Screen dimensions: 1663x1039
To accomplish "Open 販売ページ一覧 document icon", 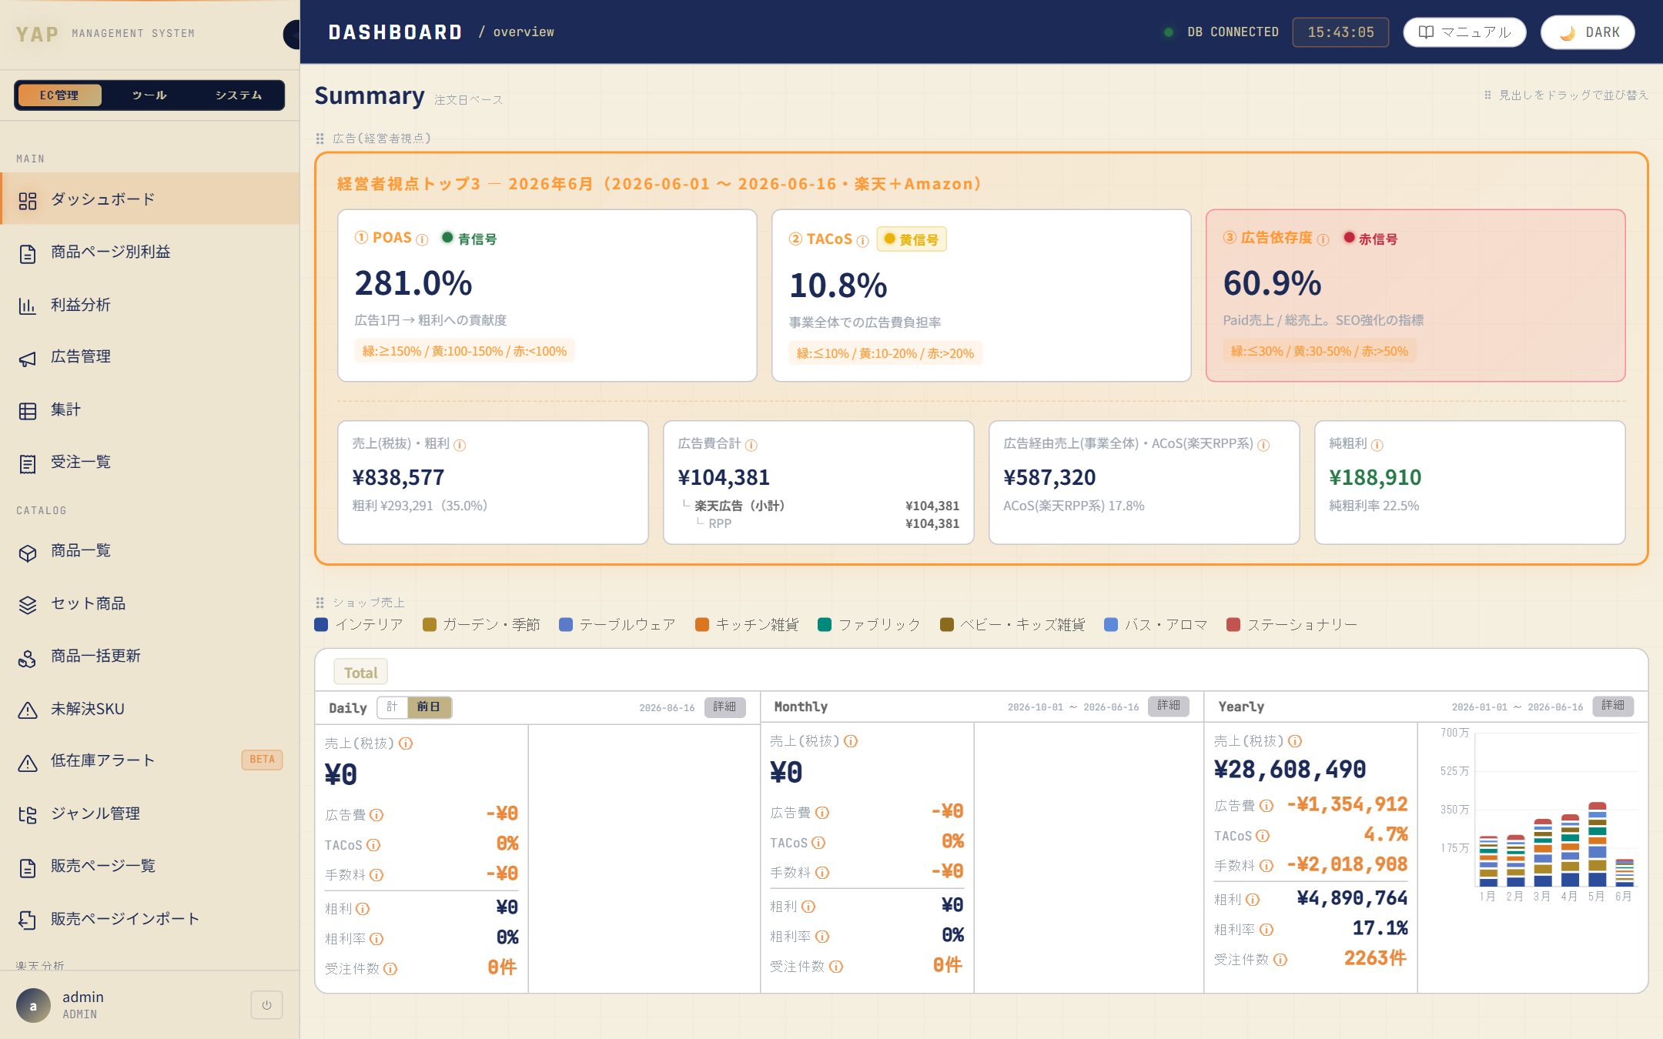I will coord(28,867).
